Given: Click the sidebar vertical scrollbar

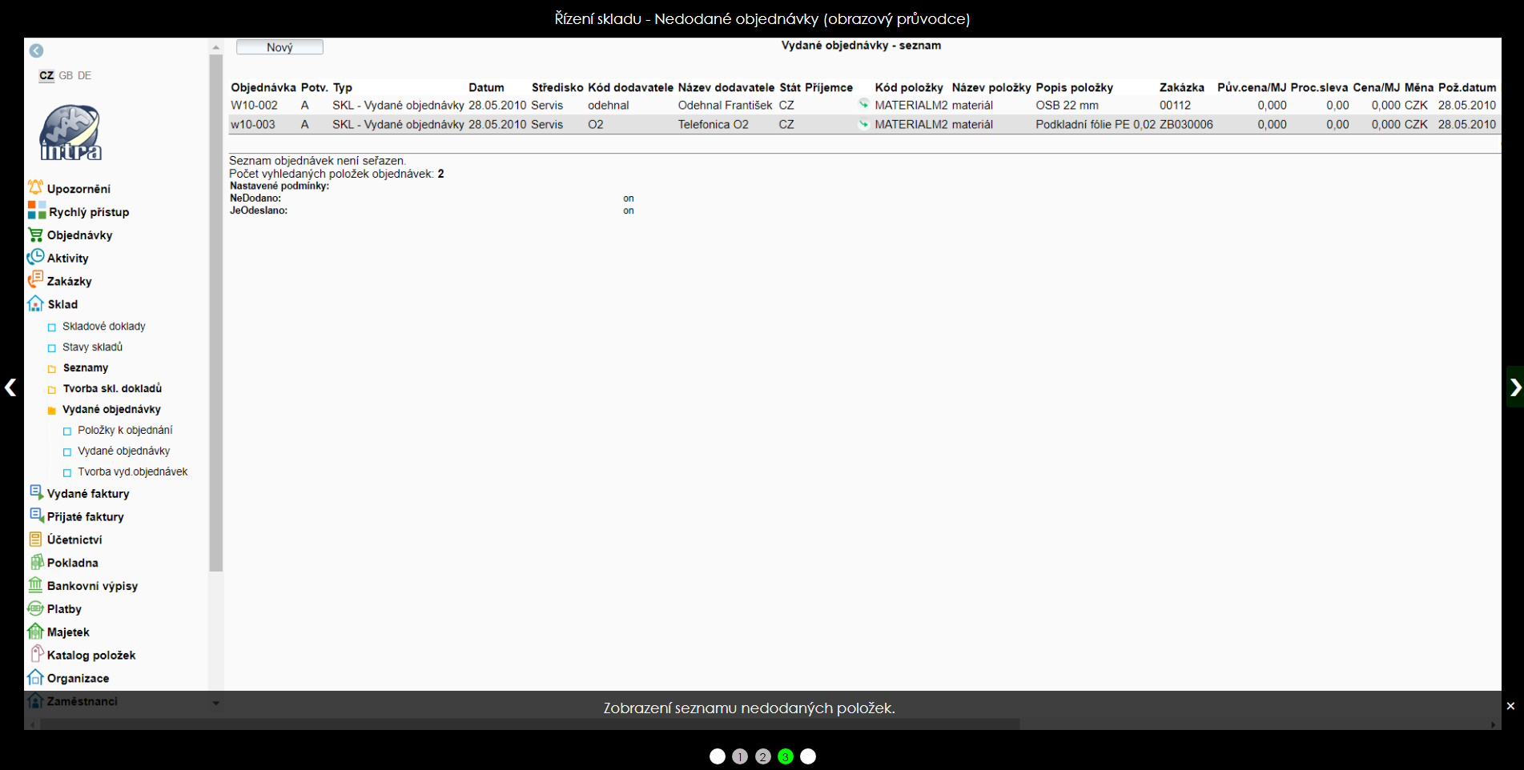Looking at the screenshot, I should [215, 320].
